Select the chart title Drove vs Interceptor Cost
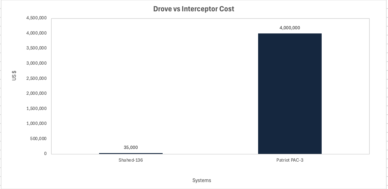This screenshot has height=189, width=388. point(194,9)
